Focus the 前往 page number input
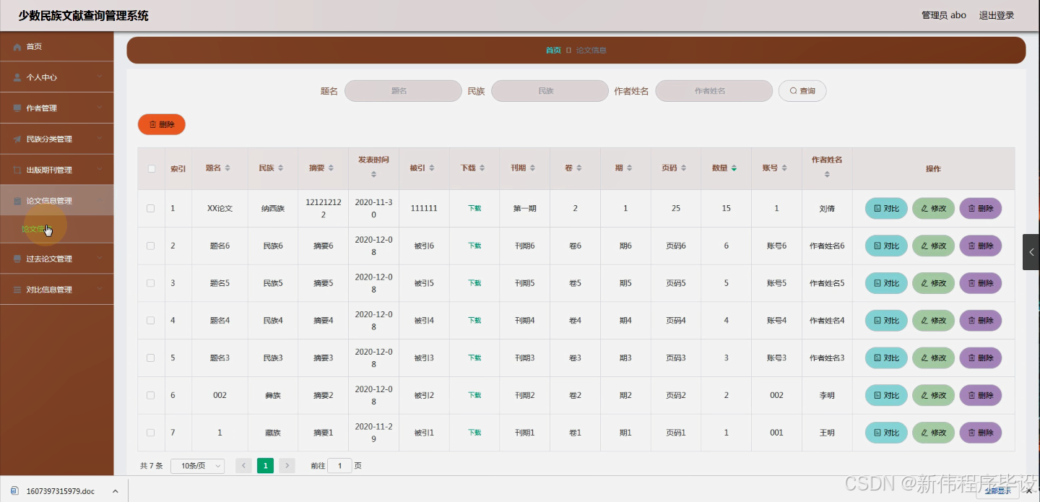1040x502 pixels. [339, 466]
